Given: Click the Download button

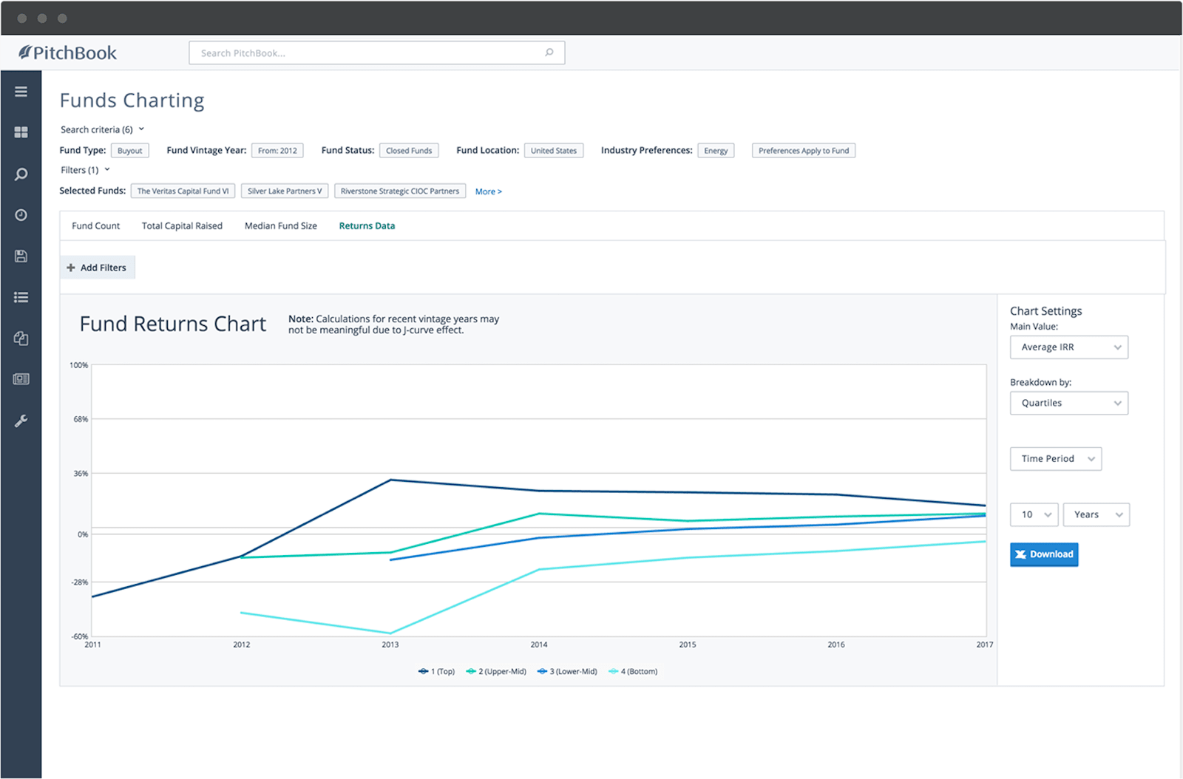Looking at the screenshot, I should (1044, 554).
